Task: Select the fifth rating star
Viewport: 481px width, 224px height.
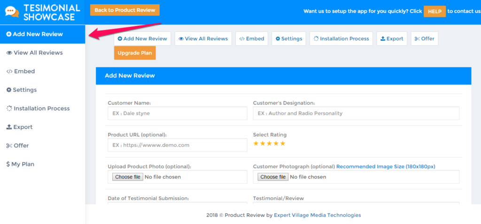Action: pyautogui.click(x=283, y=143)
